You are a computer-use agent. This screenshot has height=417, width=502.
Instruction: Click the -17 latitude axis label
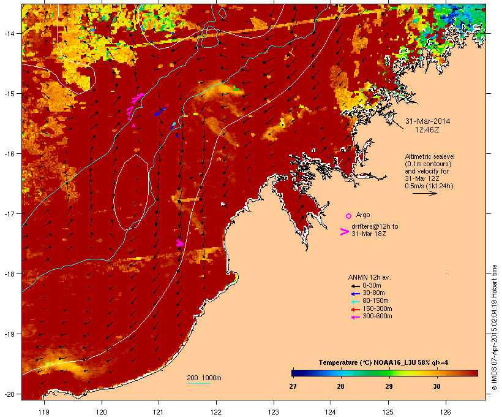click(9, 213)
